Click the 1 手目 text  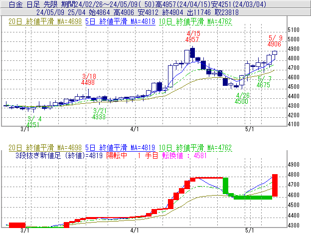pyautogui.click(x=148, y=155)
